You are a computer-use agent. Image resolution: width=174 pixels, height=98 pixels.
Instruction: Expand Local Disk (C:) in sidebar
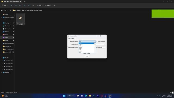pyautogui.click(x=2, y=61)
